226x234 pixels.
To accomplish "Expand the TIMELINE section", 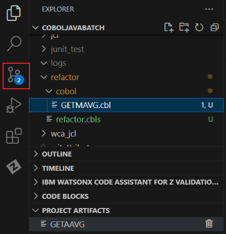I will [36, 168].
